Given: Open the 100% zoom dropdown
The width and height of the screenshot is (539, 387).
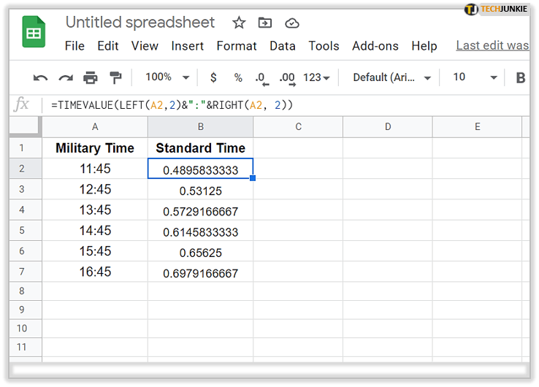Looking at the screenshot, I should (167, 77).
